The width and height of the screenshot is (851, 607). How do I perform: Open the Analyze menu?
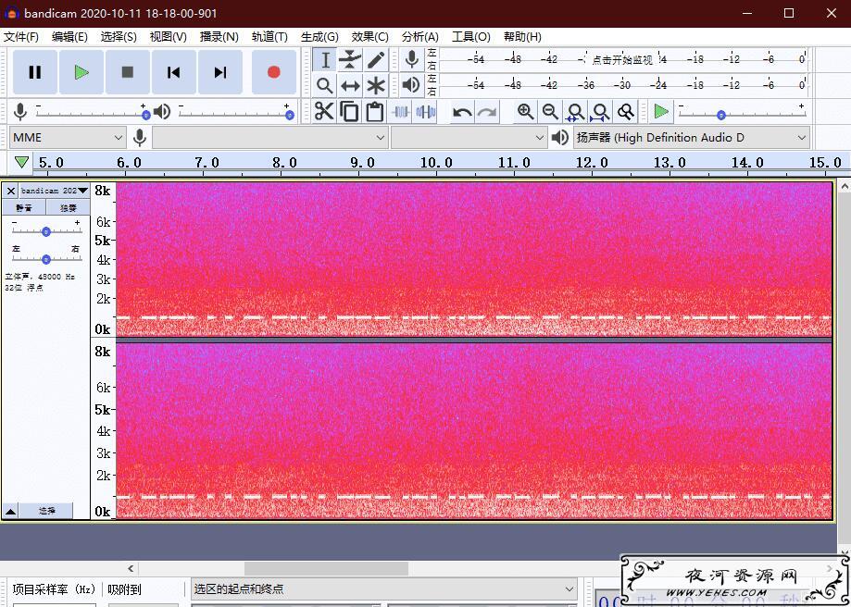pyautogui.click(x=420, y=37)
